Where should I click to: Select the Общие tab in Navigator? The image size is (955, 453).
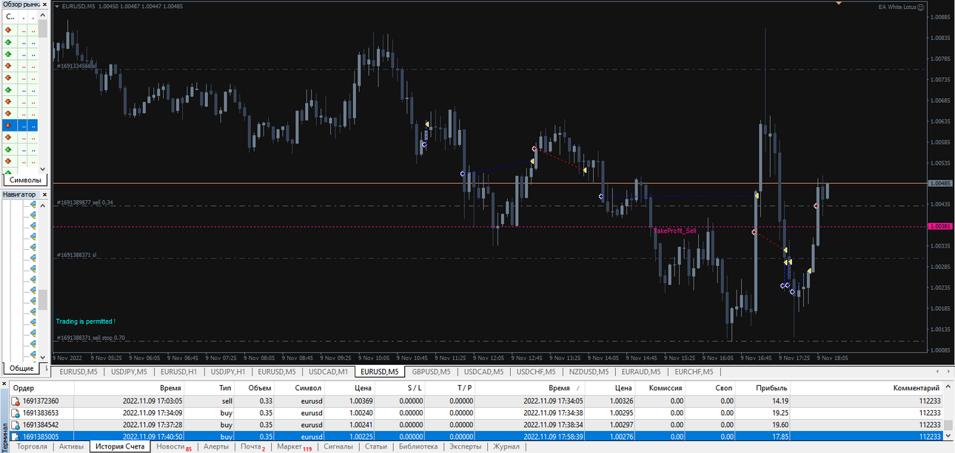(x=22, y=367)
